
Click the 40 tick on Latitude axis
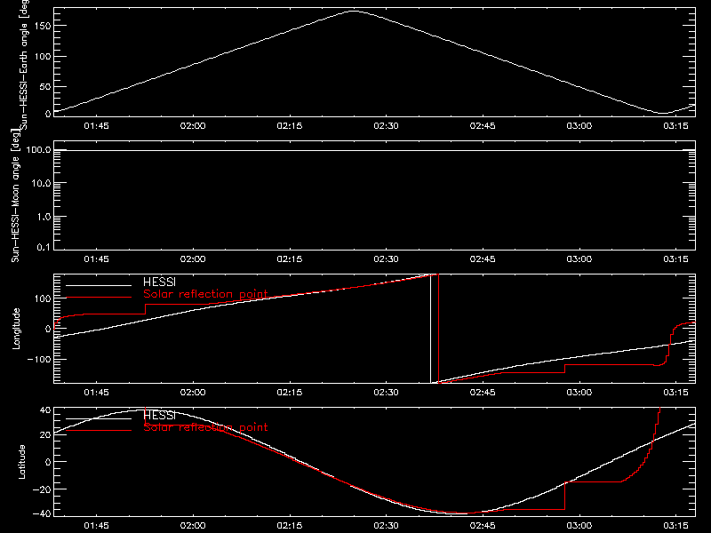pyautogui.click(x=45, y=410)
